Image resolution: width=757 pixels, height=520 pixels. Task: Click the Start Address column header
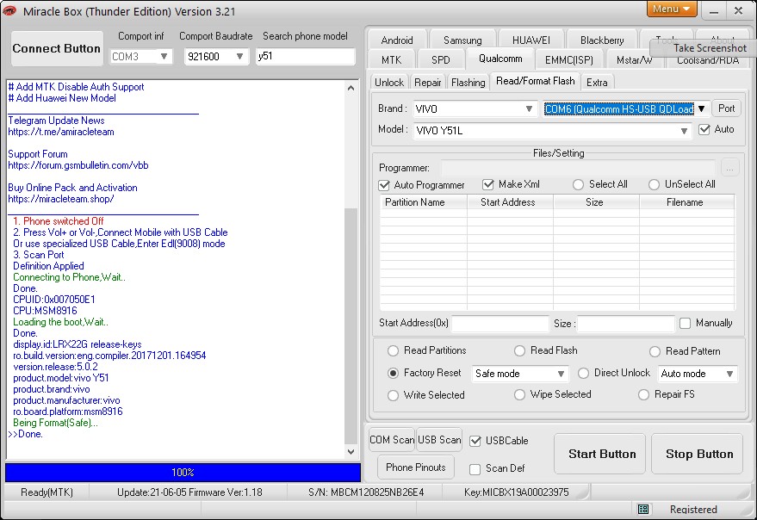(x=510, y=202)
